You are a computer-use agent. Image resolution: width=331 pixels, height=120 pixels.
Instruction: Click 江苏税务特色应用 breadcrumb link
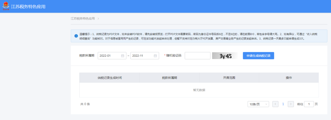click(83, 19)
